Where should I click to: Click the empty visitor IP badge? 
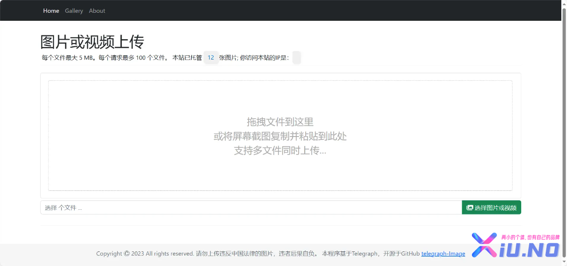(x=296, y=58)
